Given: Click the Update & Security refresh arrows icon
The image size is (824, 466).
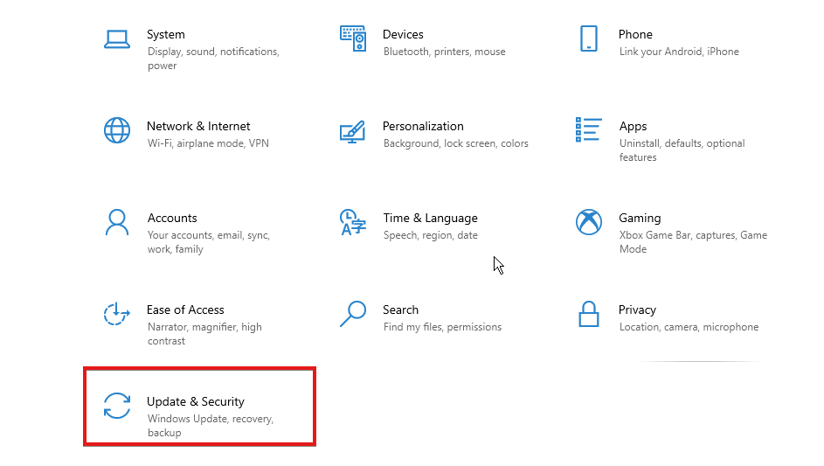Looking at the screenshot, I should point(117,406).
